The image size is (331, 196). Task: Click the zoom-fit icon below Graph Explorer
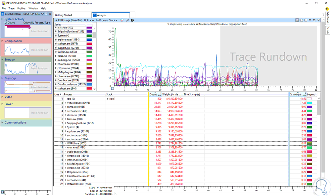pyautogui.click(x=3, y=192)
